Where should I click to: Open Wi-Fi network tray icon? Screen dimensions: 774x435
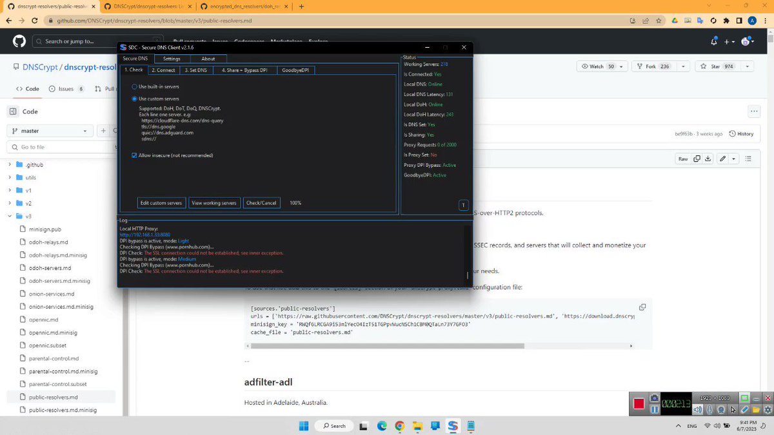pos(708,426)
